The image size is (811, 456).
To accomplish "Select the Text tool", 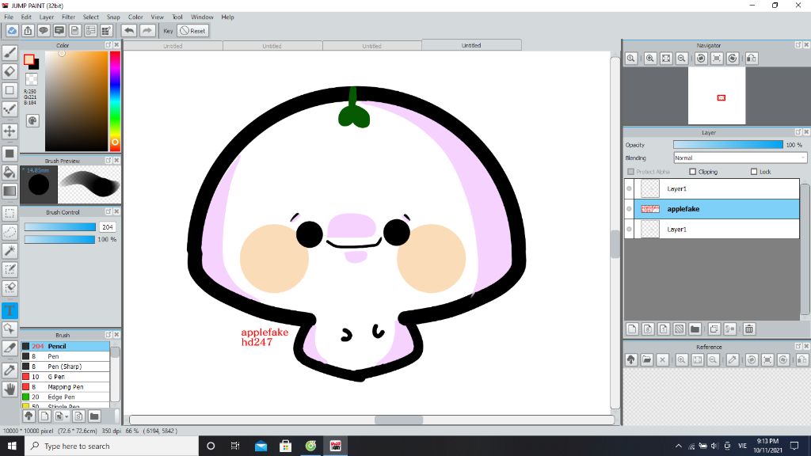I will click(10, 310).
